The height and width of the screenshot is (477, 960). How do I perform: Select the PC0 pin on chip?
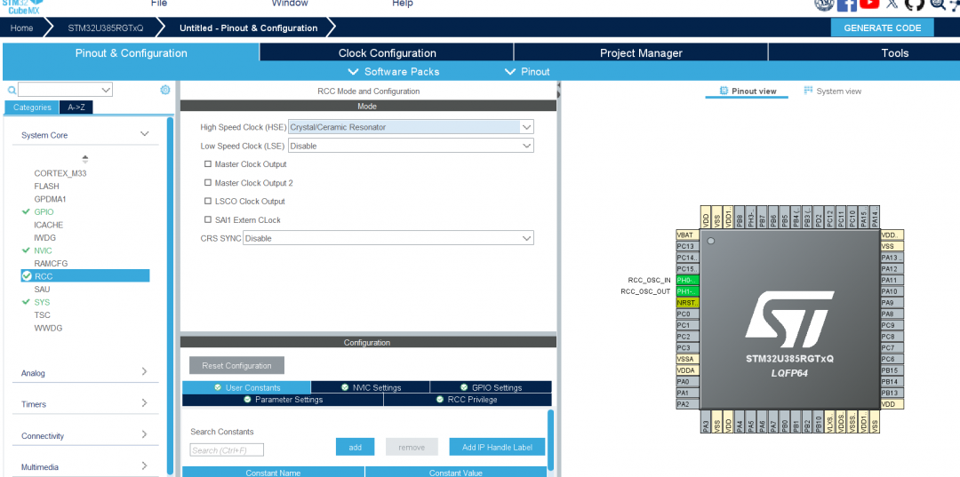(x=687, y=314)
